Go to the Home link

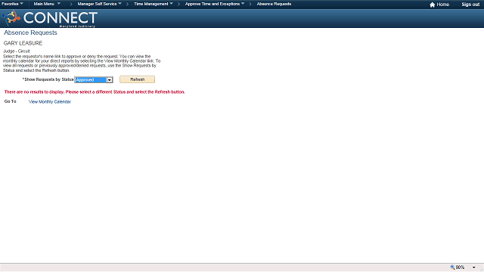tap(442, 5)
